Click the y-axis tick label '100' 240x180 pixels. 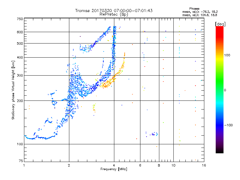[20, 144]
